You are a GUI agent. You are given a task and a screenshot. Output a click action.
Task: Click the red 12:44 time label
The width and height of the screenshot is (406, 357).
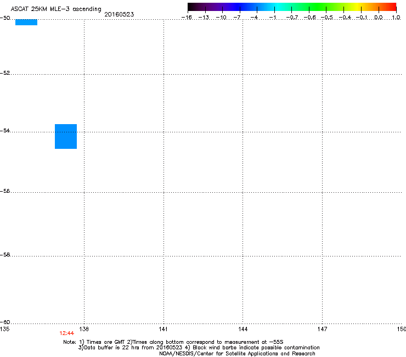pos(66,333)
